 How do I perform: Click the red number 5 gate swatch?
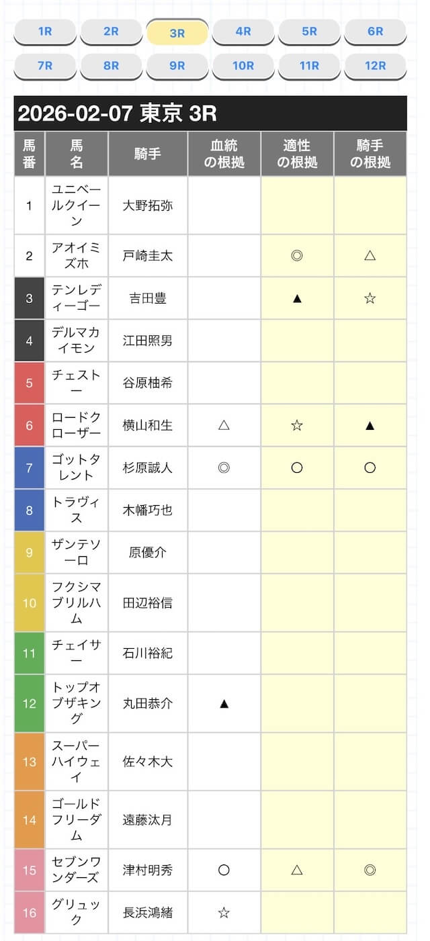pos(29,383)
